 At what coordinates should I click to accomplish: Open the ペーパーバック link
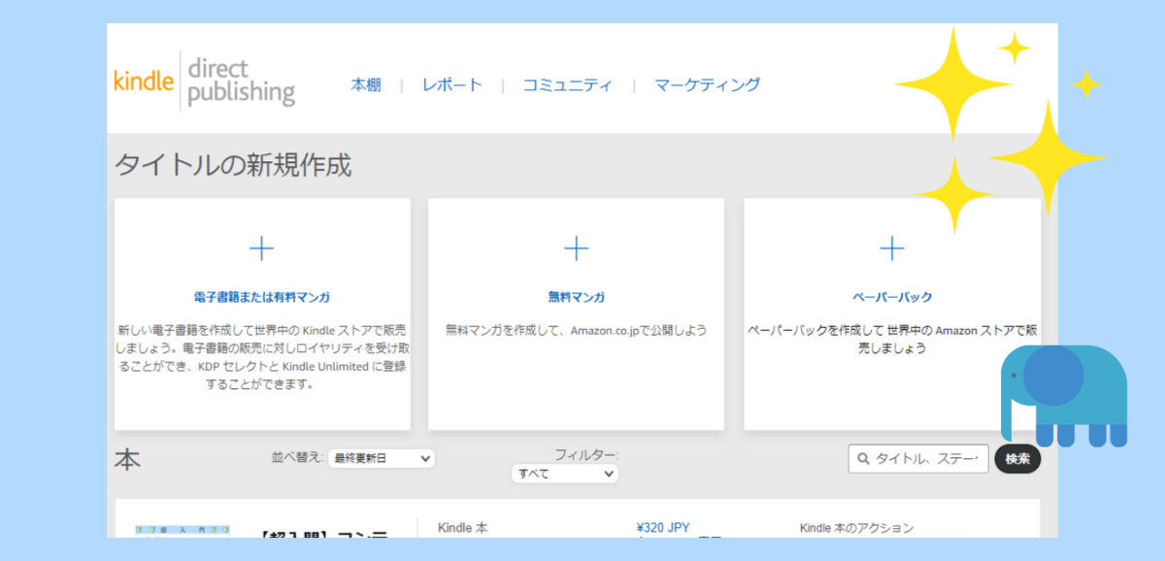891,297
